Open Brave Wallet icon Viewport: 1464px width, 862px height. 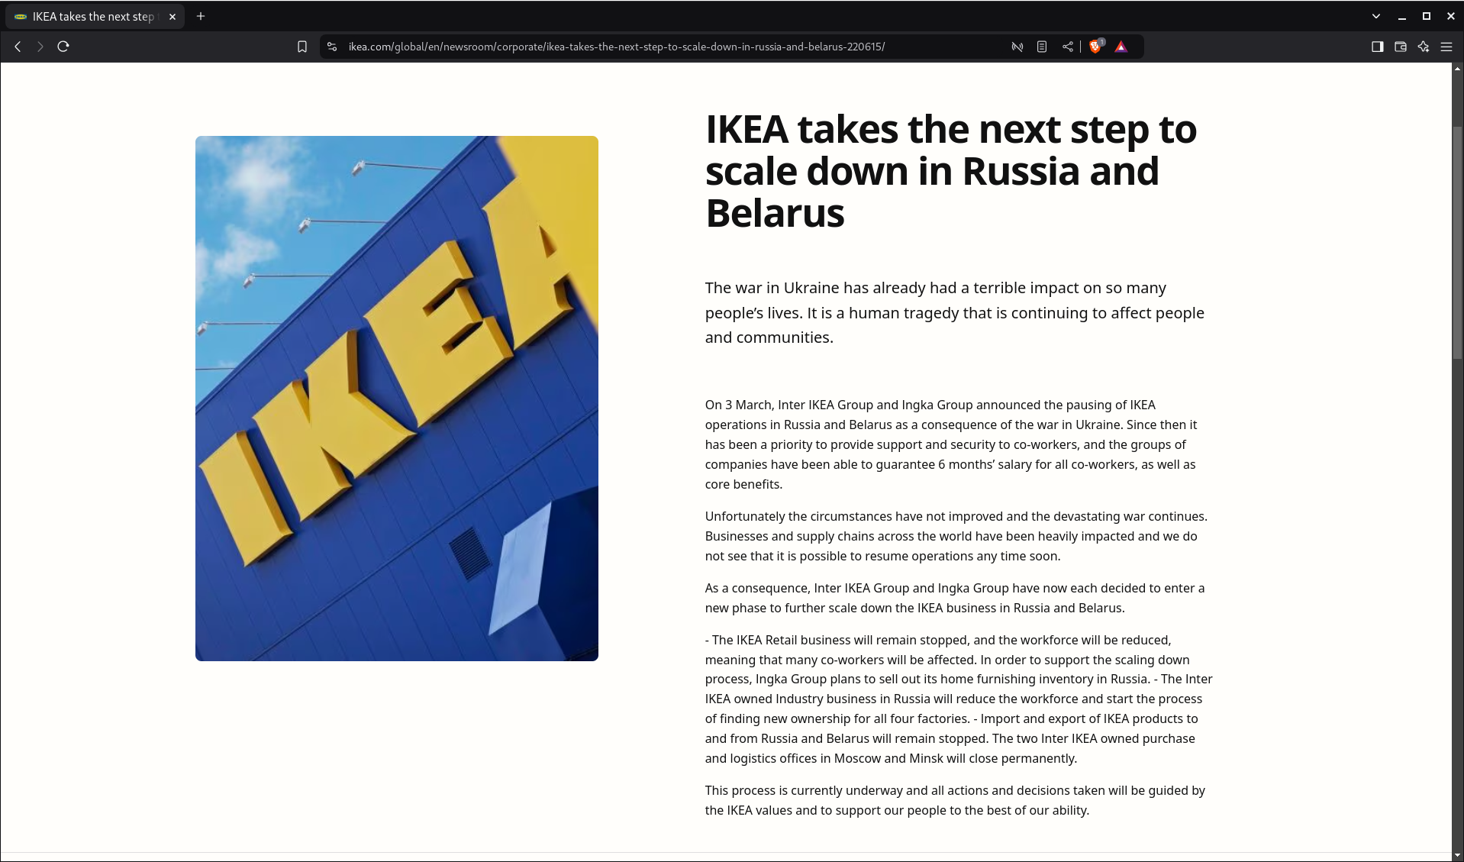pos(1401,47)
